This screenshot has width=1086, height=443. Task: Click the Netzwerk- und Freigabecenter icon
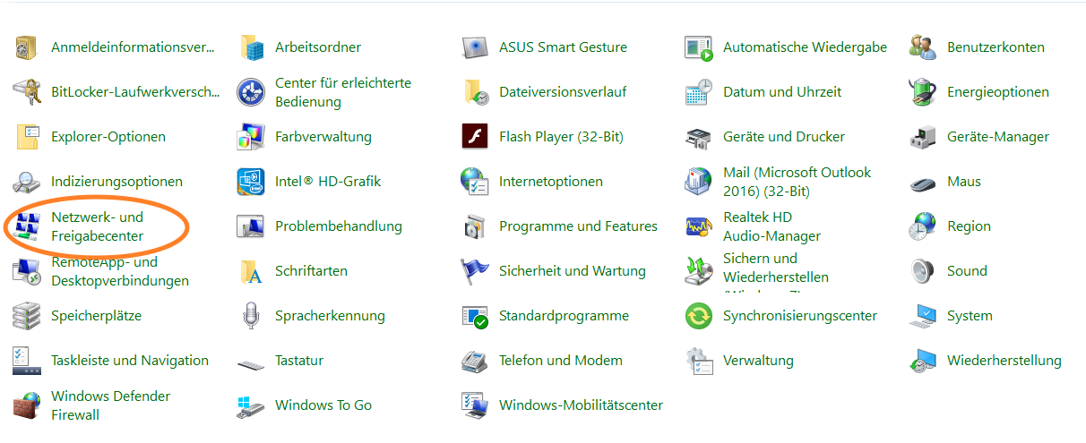pos(27,226)
